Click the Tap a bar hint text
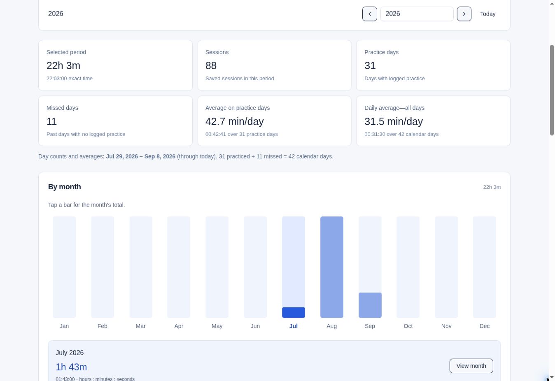Viewport: 555px width, 381px height. pyautogui.click(x=86, y=205)
